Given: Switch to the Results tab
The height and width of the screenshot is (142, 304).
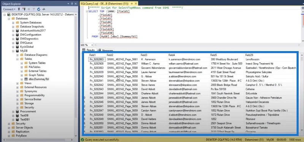Looking at the screenshot, I should [89, 50].
